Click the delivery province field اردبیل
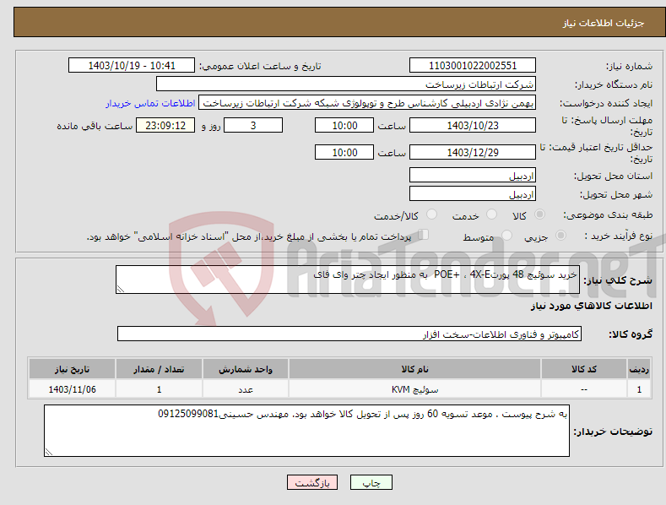The image size is (666, 505). [473, 175]
